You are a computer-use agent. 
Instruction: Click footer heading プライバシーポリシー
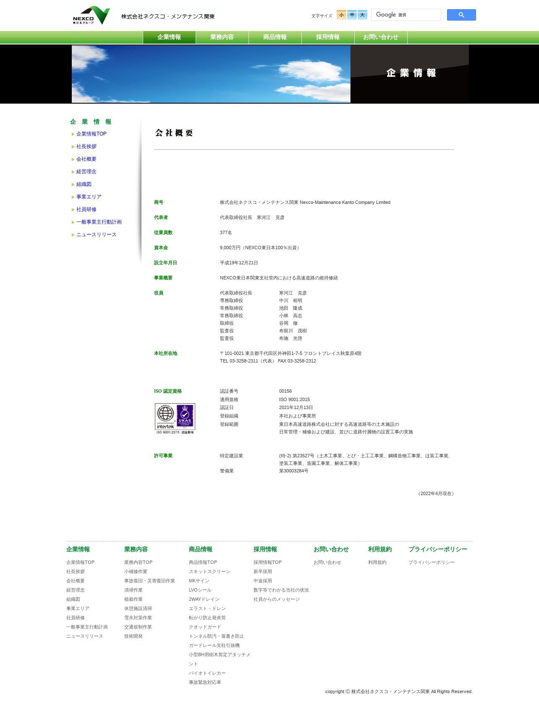(x=438, y=549)
